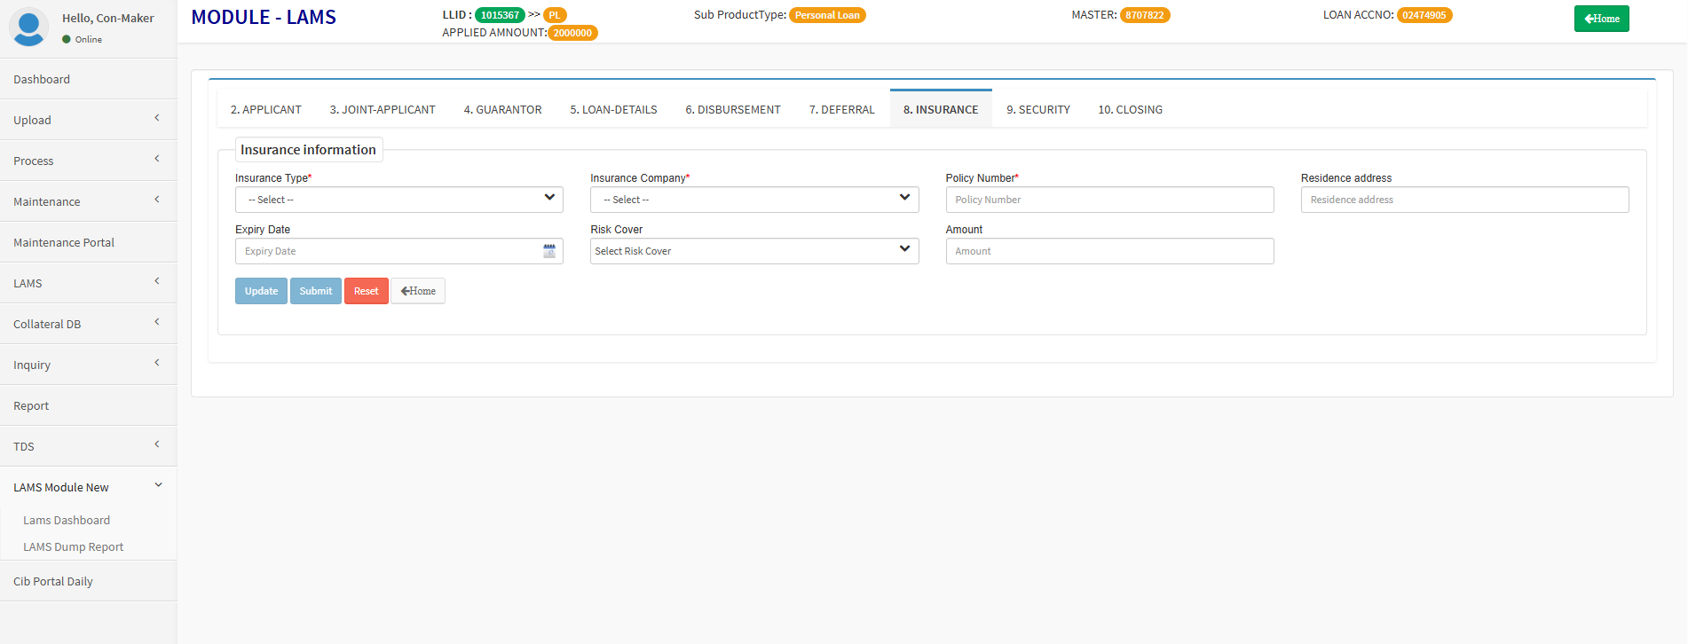Viewport: 1688px width, 644px height.
Task: Expand the Upload sidebar menu
Action: click(x=88, y=120)
